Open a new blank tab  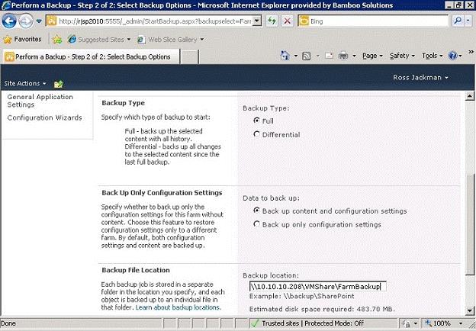pyautogui.click(x=189, y=56)
